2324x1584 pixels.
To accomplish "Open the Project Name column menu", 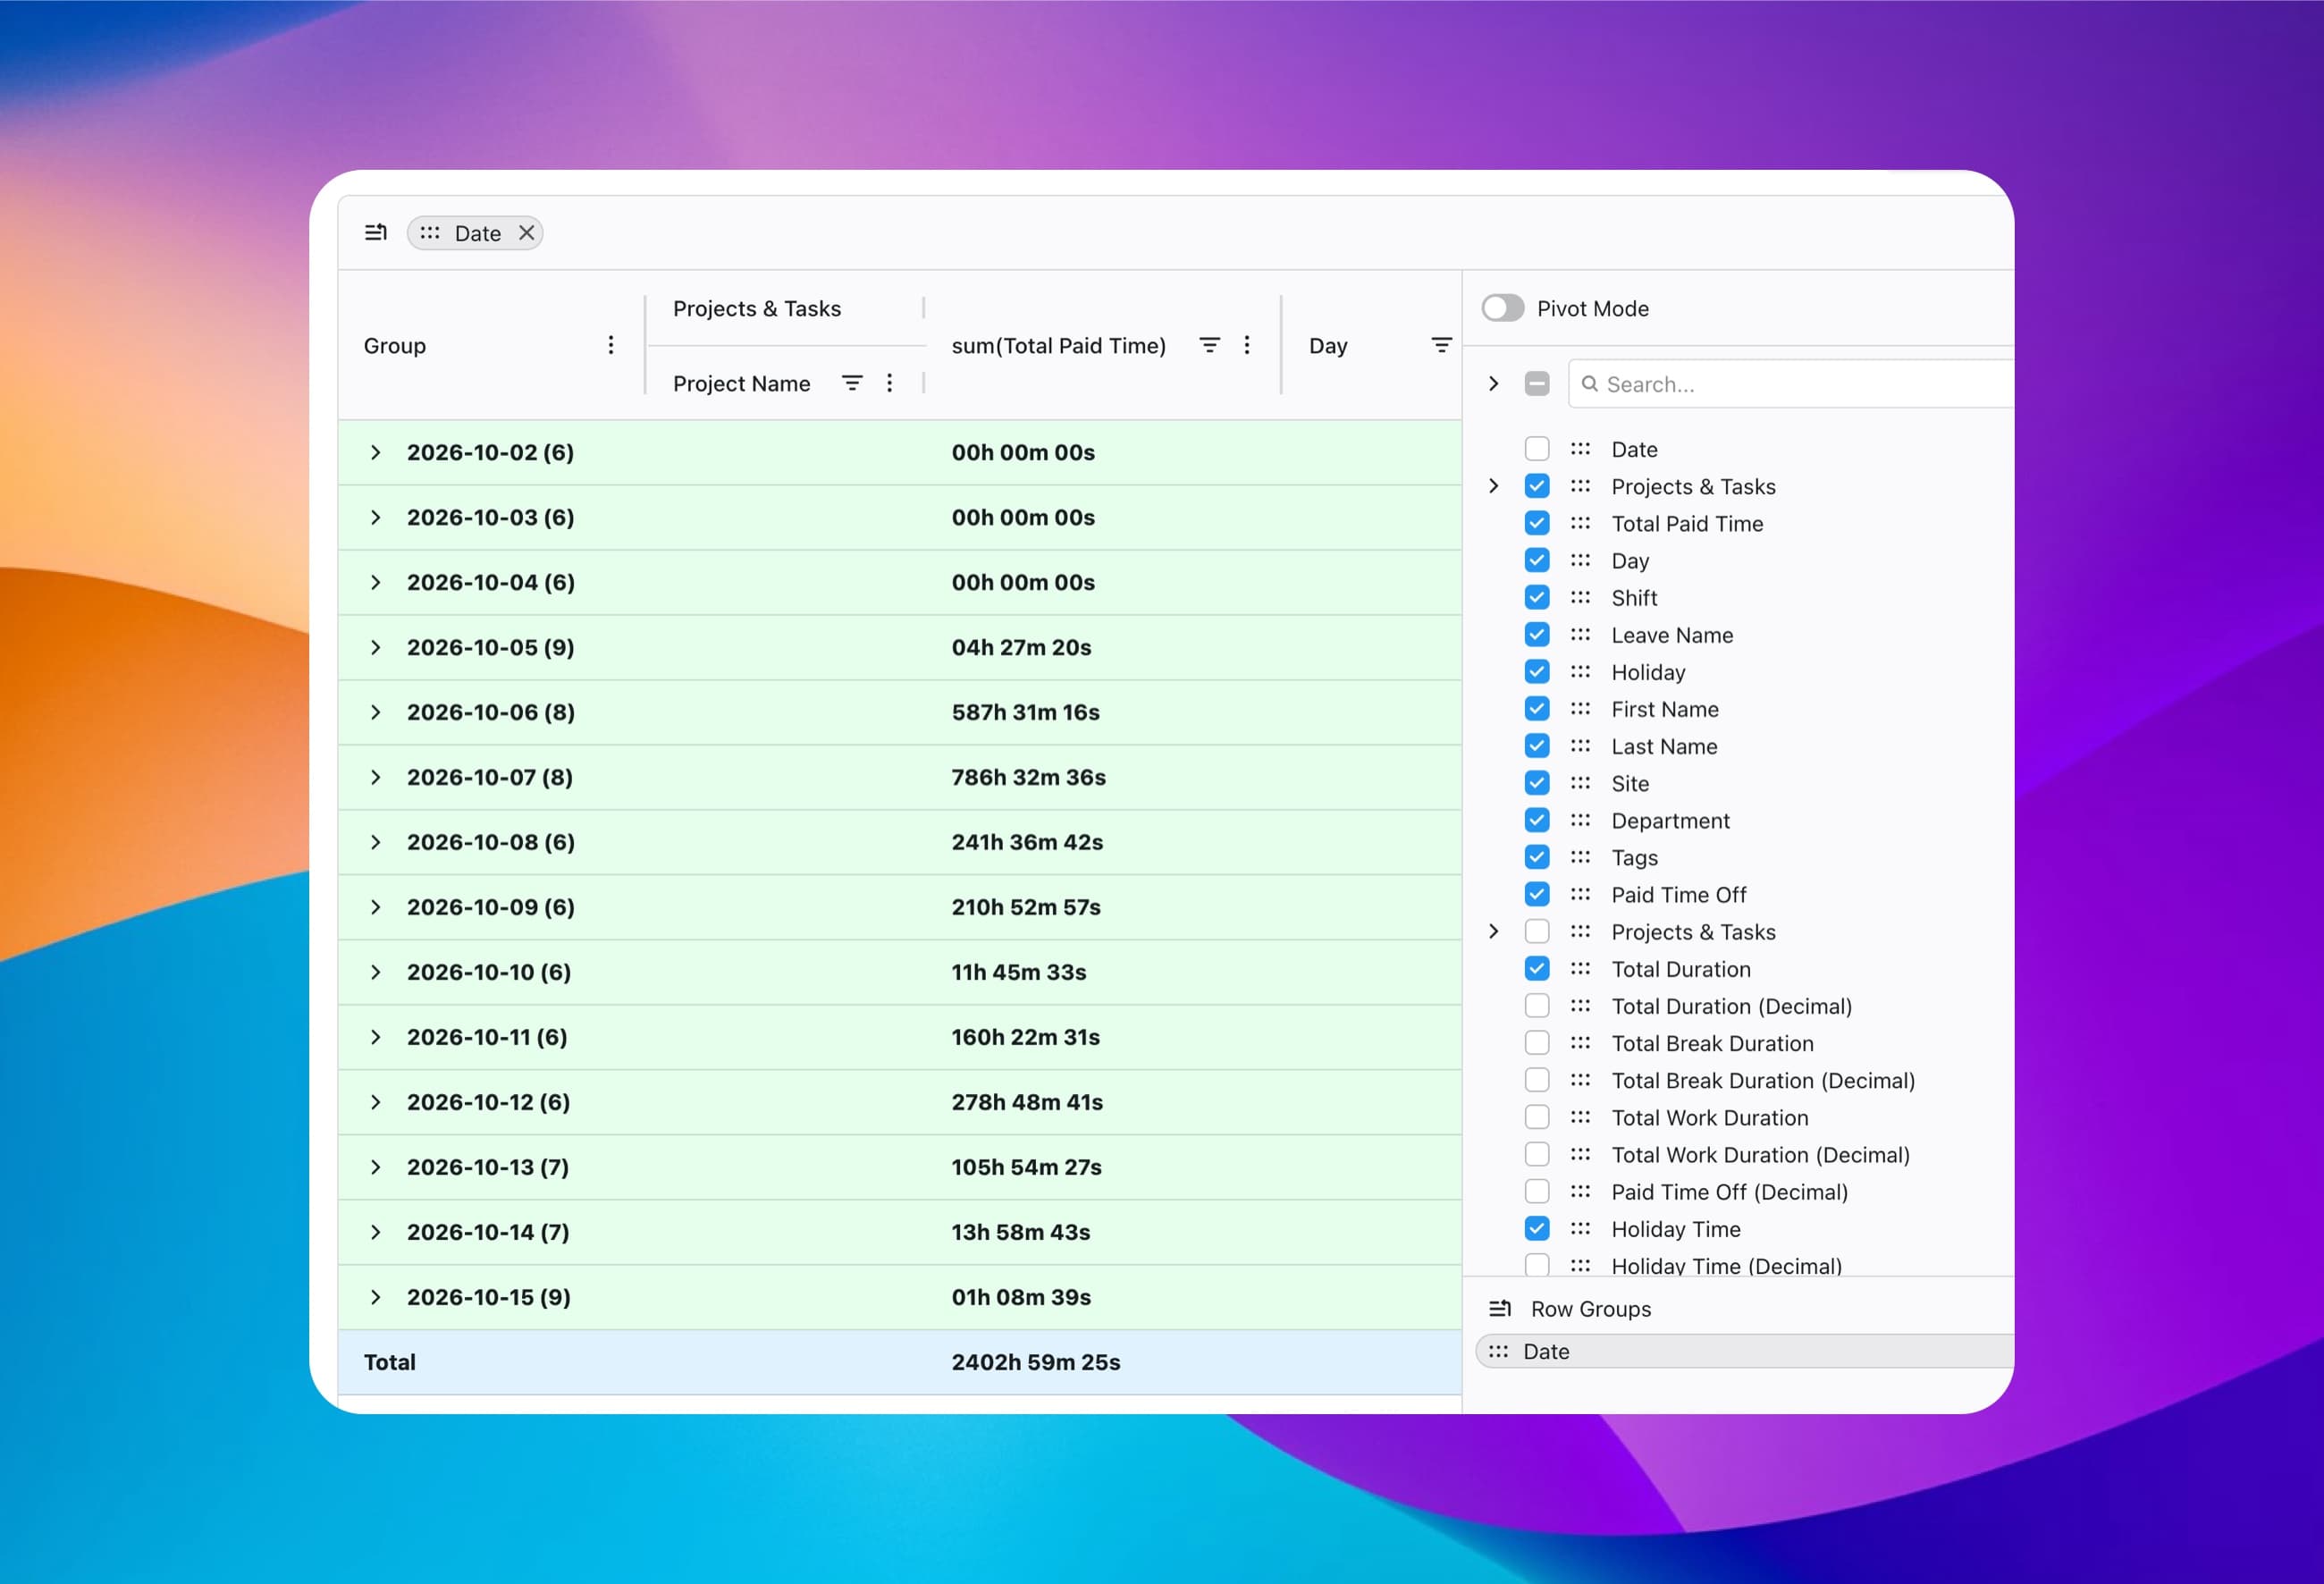I will pyautogui.click(x=890, y=383).
